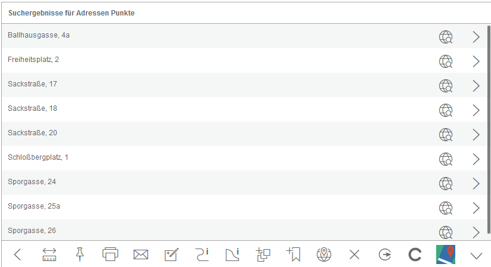Click the pushpin icon in bottom toolbar
This screenshot has width=491, height=267.
click(x=80, y=254)
